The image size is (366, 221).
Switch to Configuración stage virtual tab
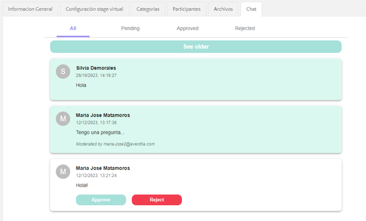click(95, 9)
